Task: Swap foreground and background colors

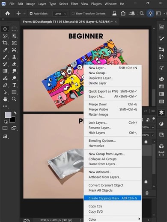Action: (15, 113)
